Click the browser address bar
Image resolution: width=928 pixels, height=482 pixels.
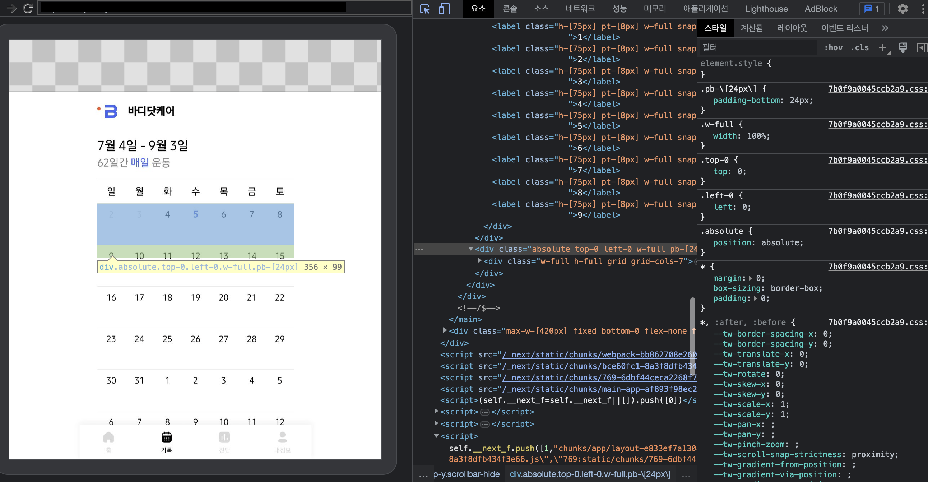pyautogui.click(x=224, y=8)
